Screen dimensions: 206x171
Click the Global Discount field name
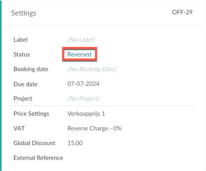tap(34, 143)
